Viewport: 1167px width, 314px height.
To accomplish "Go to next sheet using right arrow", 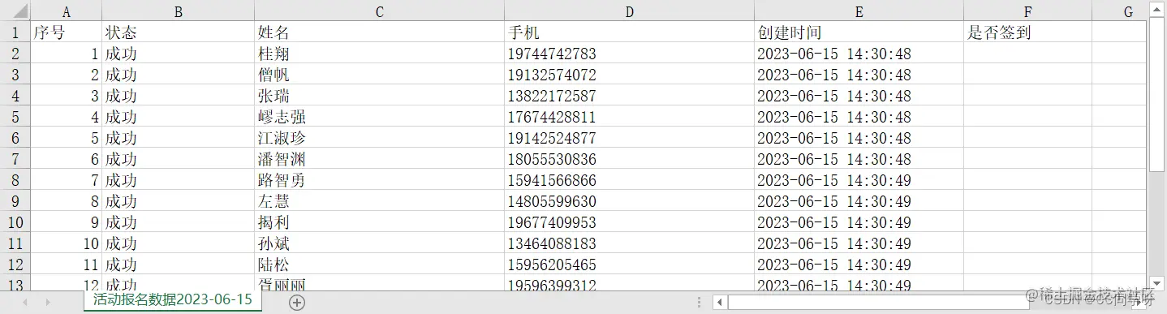I will pyautogui.click(x=48, y=302).
